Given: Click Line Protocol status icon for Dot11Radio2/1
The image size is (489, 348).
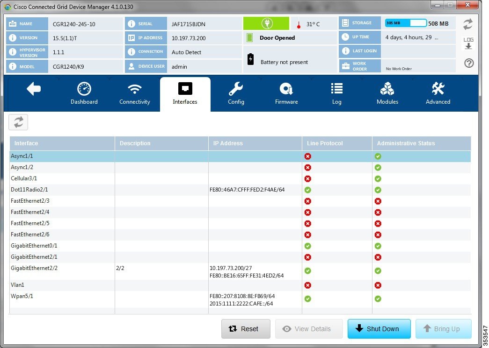Looking at the screenshot, I should coord(308,190).
